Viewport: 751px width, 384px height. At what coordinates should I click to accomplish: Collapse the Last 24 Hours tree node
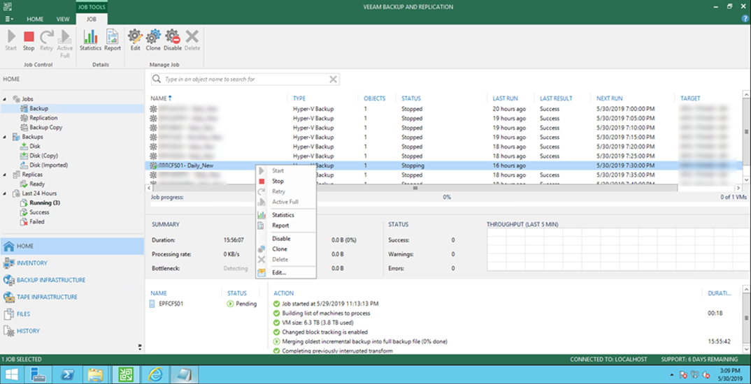pos(5,193)
